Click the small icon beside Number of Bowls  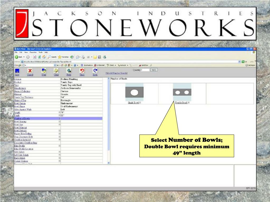[x=59, y=119]
